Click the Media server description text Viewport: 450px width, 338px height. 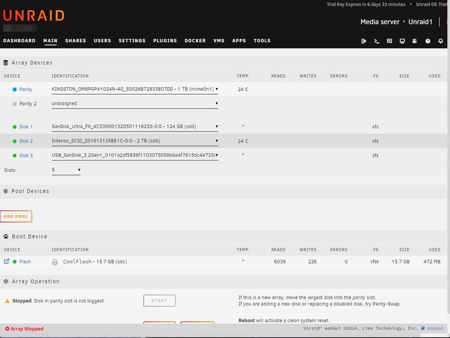coord(380,22)
